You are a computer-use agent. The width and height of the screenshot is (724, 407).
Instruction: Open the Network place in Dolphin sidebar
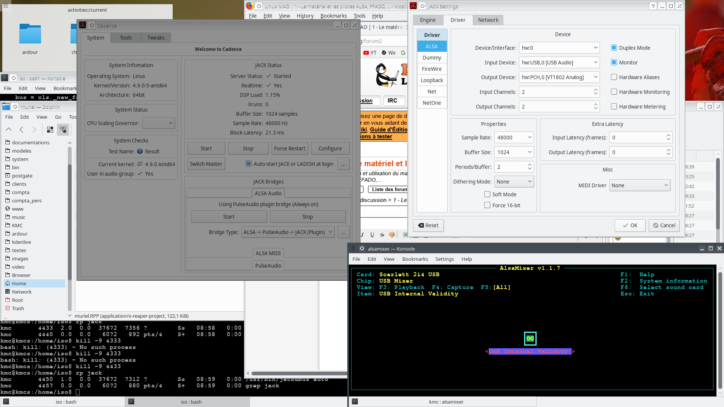[x=21, y=292]
